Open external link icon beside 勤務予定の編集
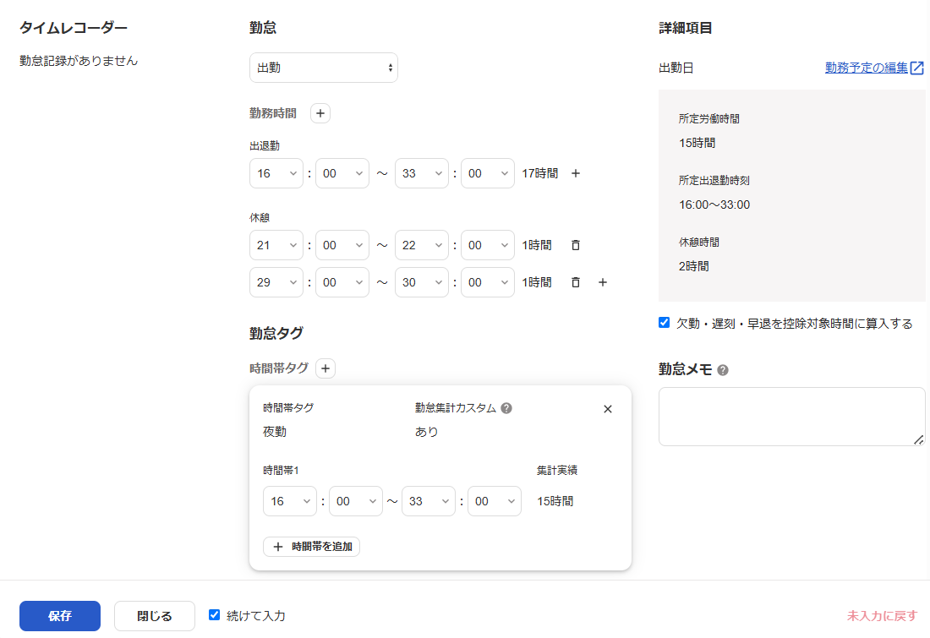Screen dimensions: 930x638 click(917, 68)
